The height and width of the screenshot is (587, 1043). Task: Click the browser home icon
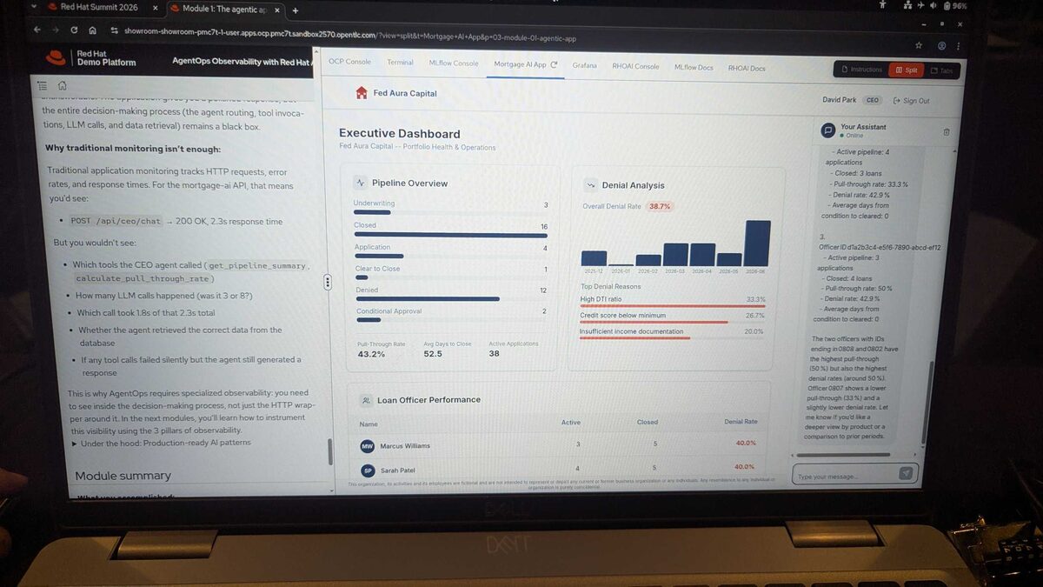point(92,30)
